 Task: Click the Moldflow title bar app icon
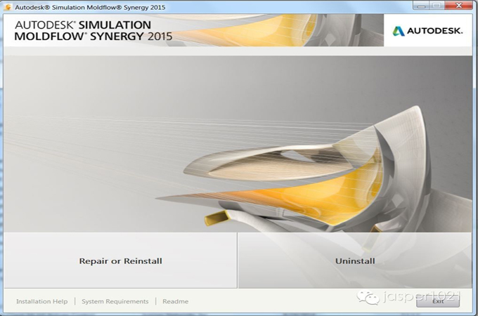click(8, 7)
